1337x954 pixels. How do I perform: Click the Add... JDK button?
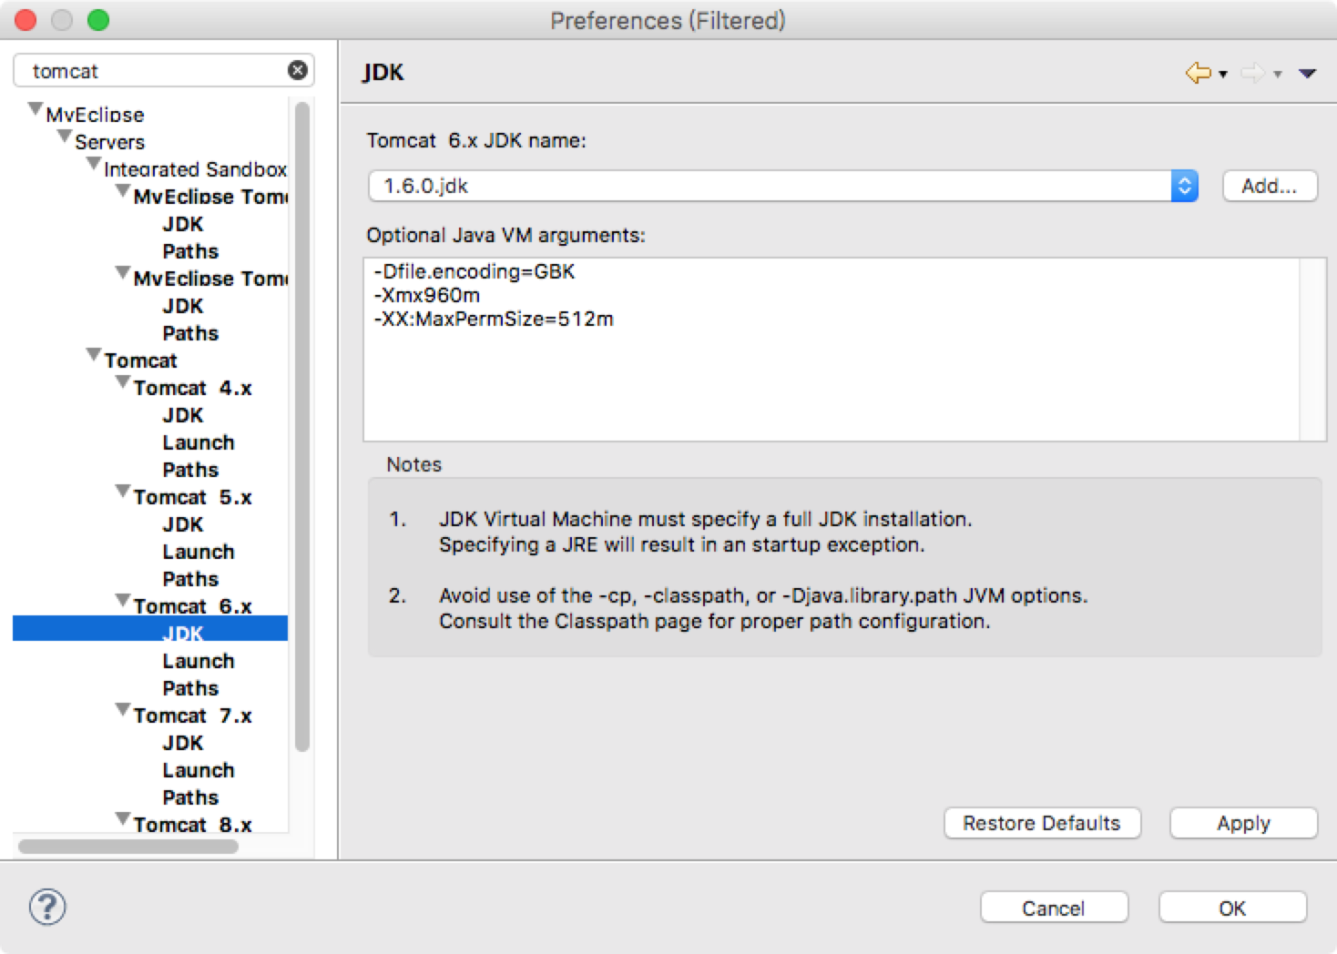pos(1270,186)
